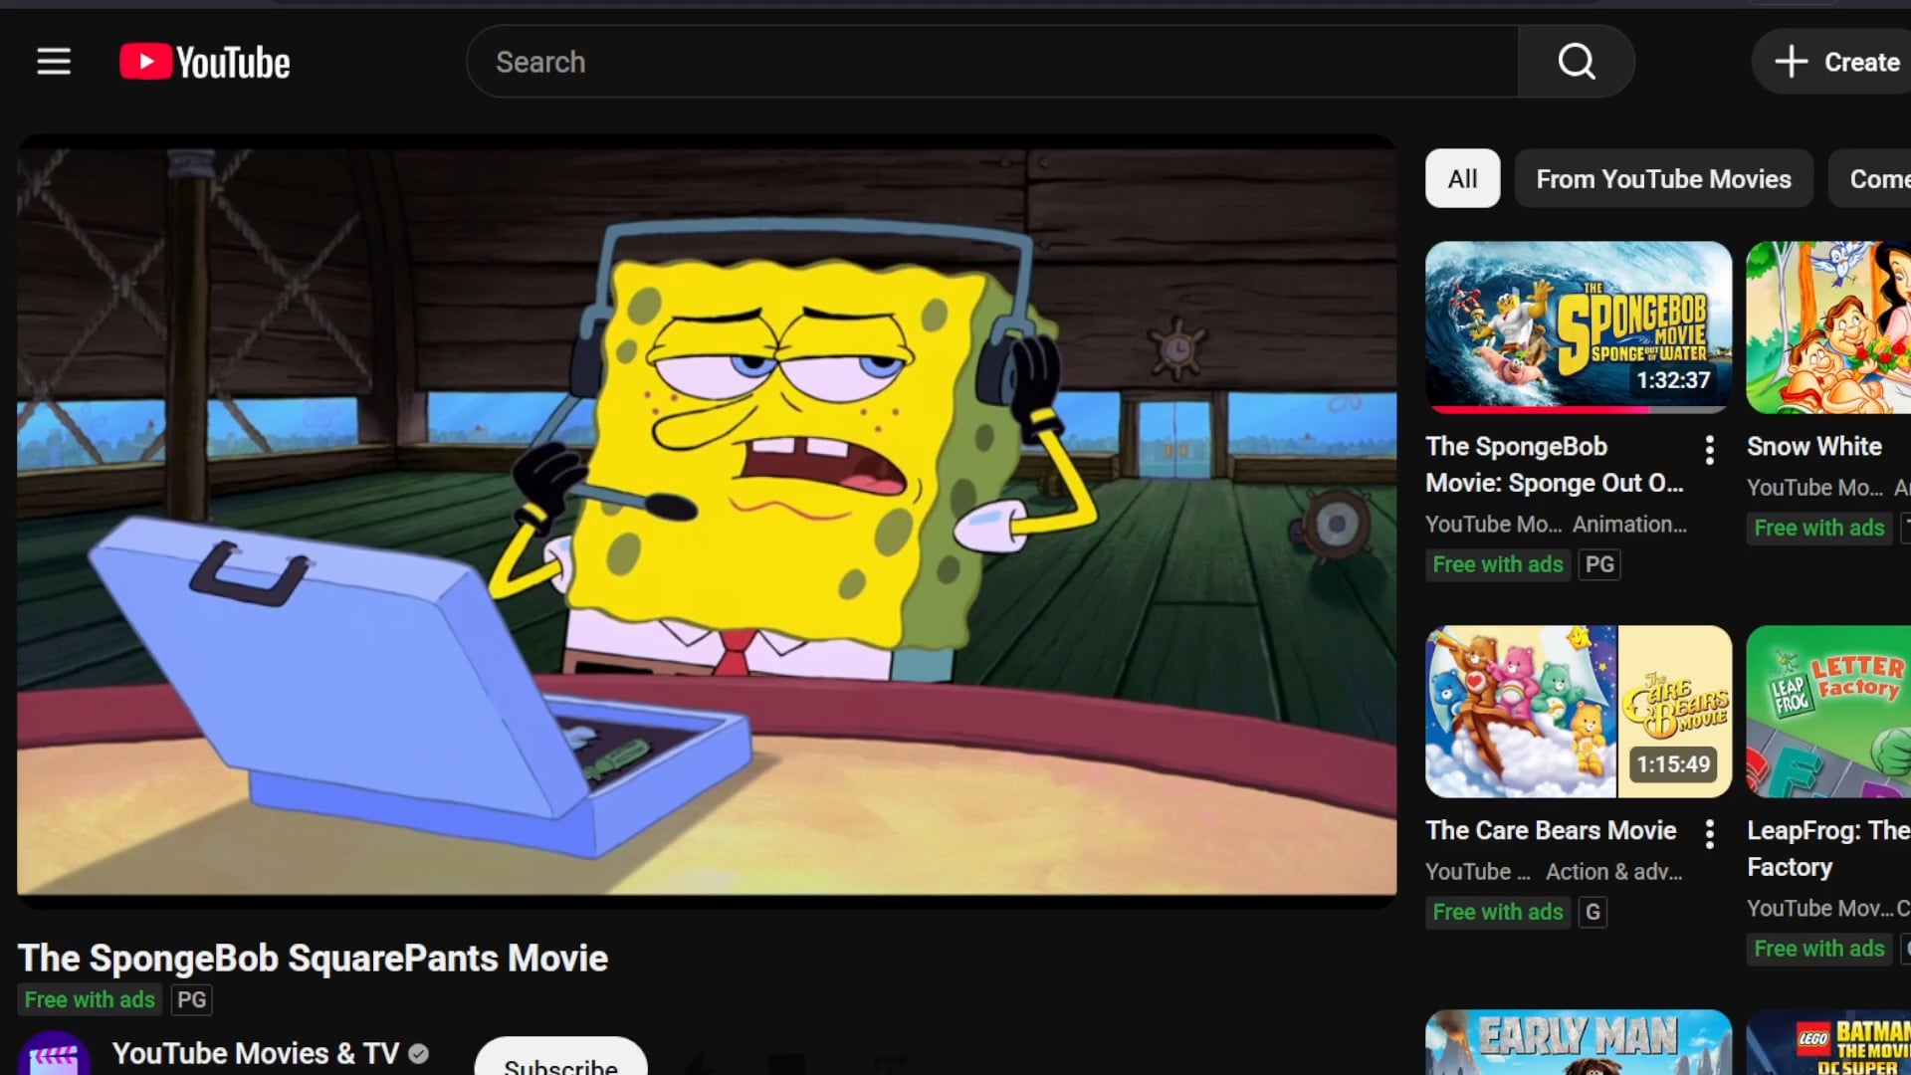Select the From YouTube Movies chip
Image resolution: width=1911 pixels, height=1075 pixels.
(x=1663, y=179)
